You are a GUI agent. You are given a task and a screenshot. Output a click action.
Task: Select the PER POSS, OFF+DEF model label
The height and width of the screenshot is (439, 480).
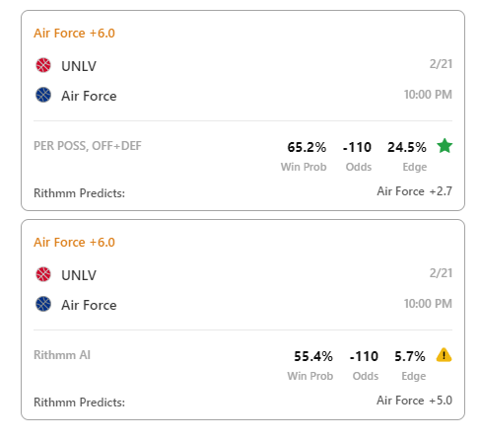(88, 146)
